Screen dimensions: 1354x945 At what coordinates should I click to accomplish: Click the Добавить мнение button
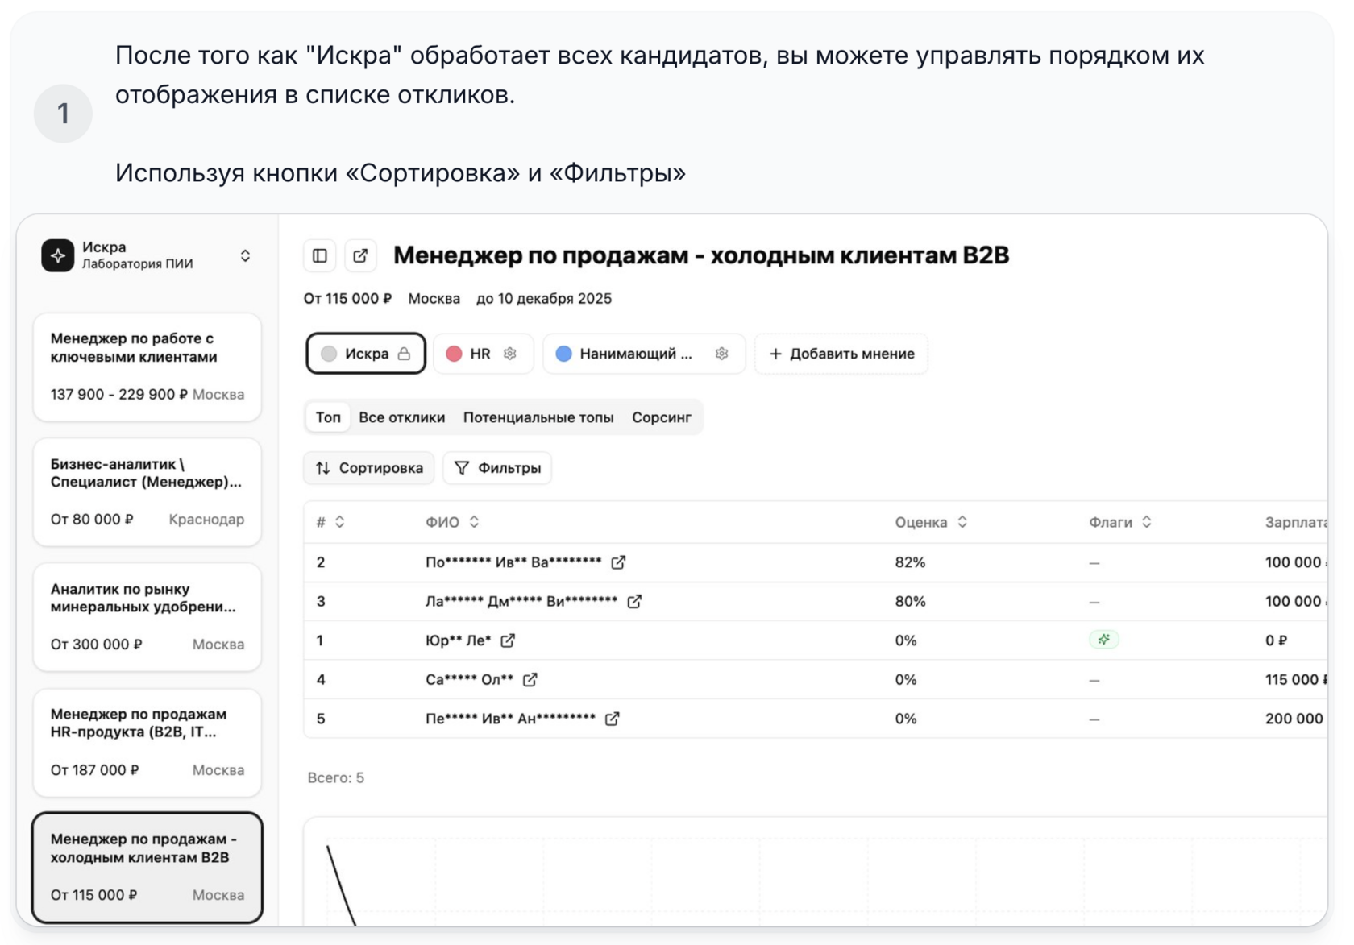841,354
